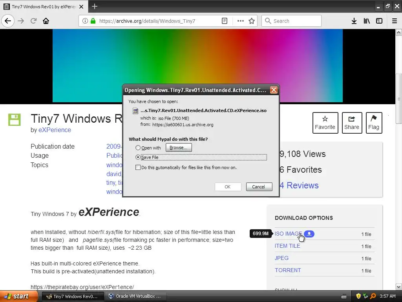Show sidebars icon in toolbar
Screen dimensions: 402x302
(379, 21)
